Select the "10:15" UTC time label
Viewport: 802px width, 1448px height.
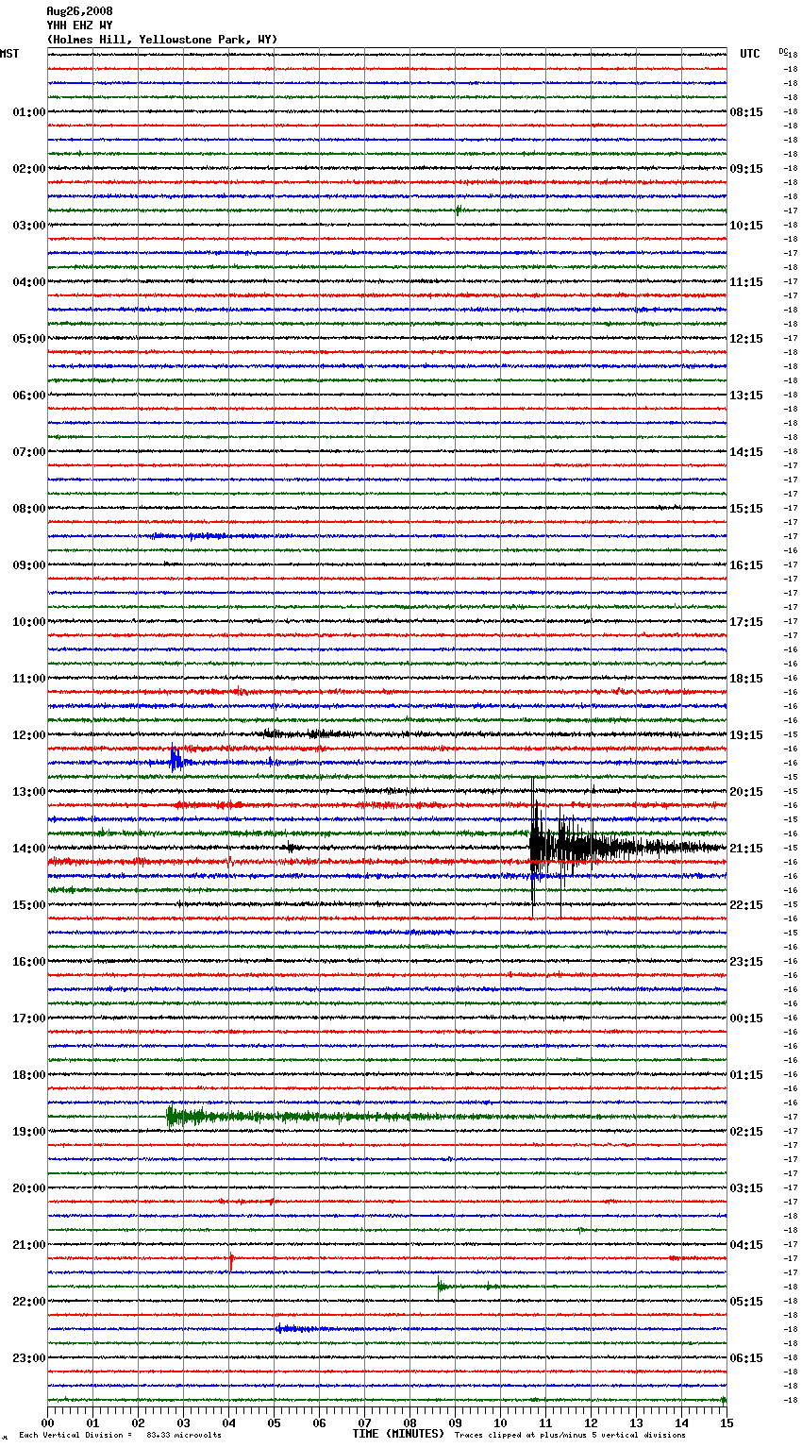point(746,226)
